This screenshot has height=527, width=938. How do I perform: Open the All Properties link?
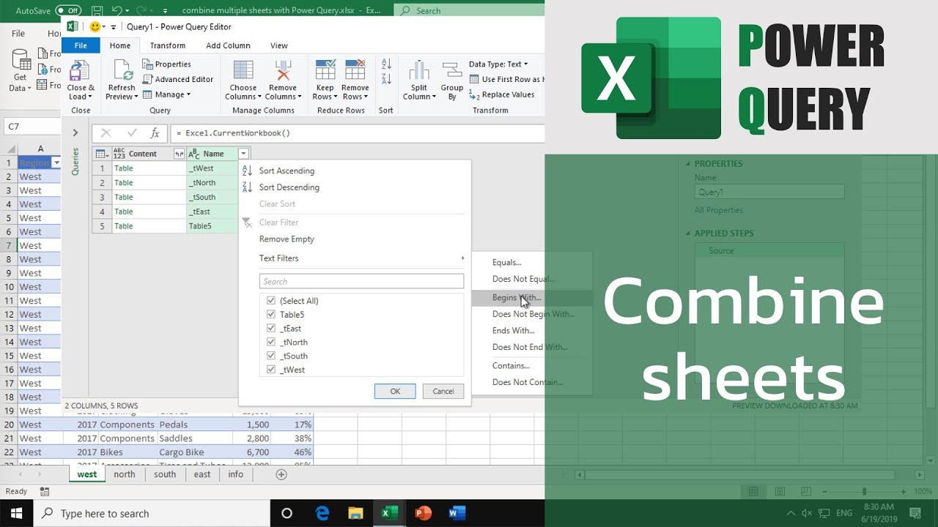pyautogui.click(x=719, y=210)
